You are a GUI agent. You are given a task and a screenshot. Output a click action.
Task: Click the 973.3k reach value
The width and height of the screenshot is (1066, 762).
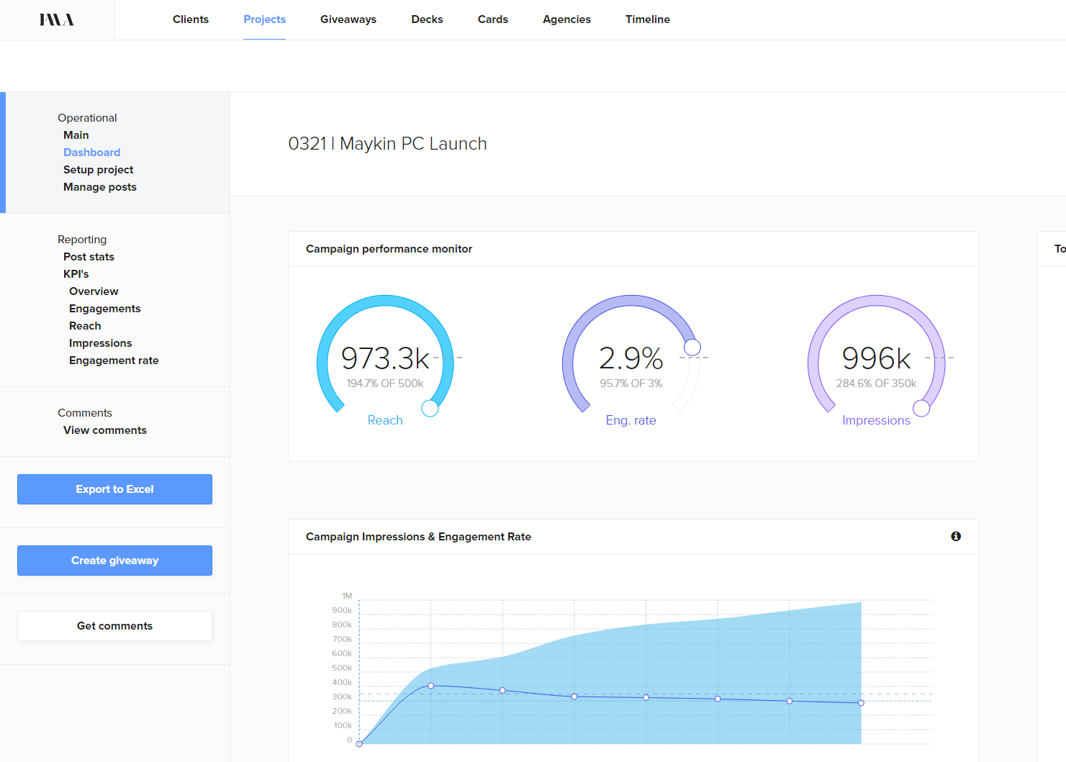(x=385, y=358)
